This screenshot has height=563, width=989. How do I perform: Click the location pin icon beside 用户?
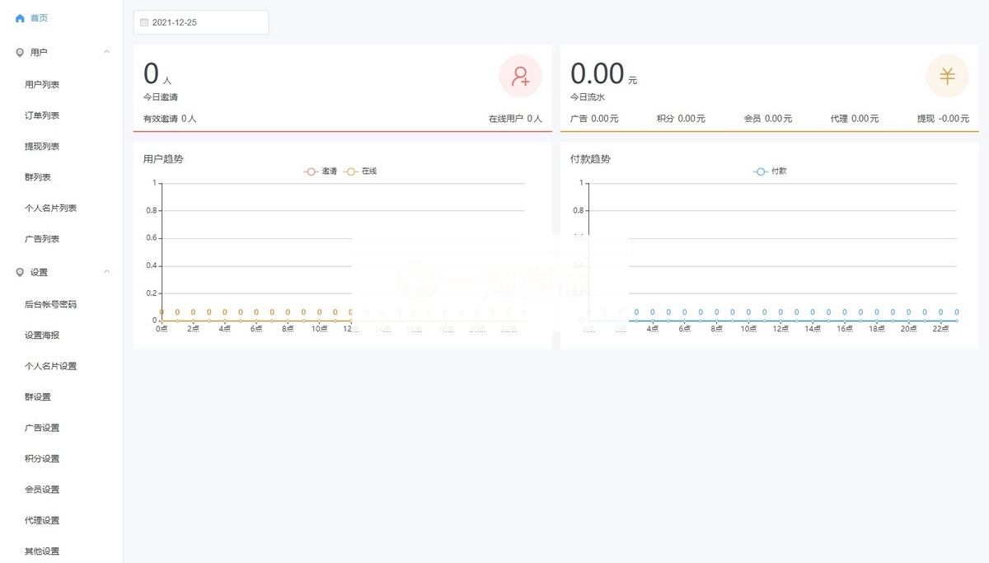click(20, 53)
